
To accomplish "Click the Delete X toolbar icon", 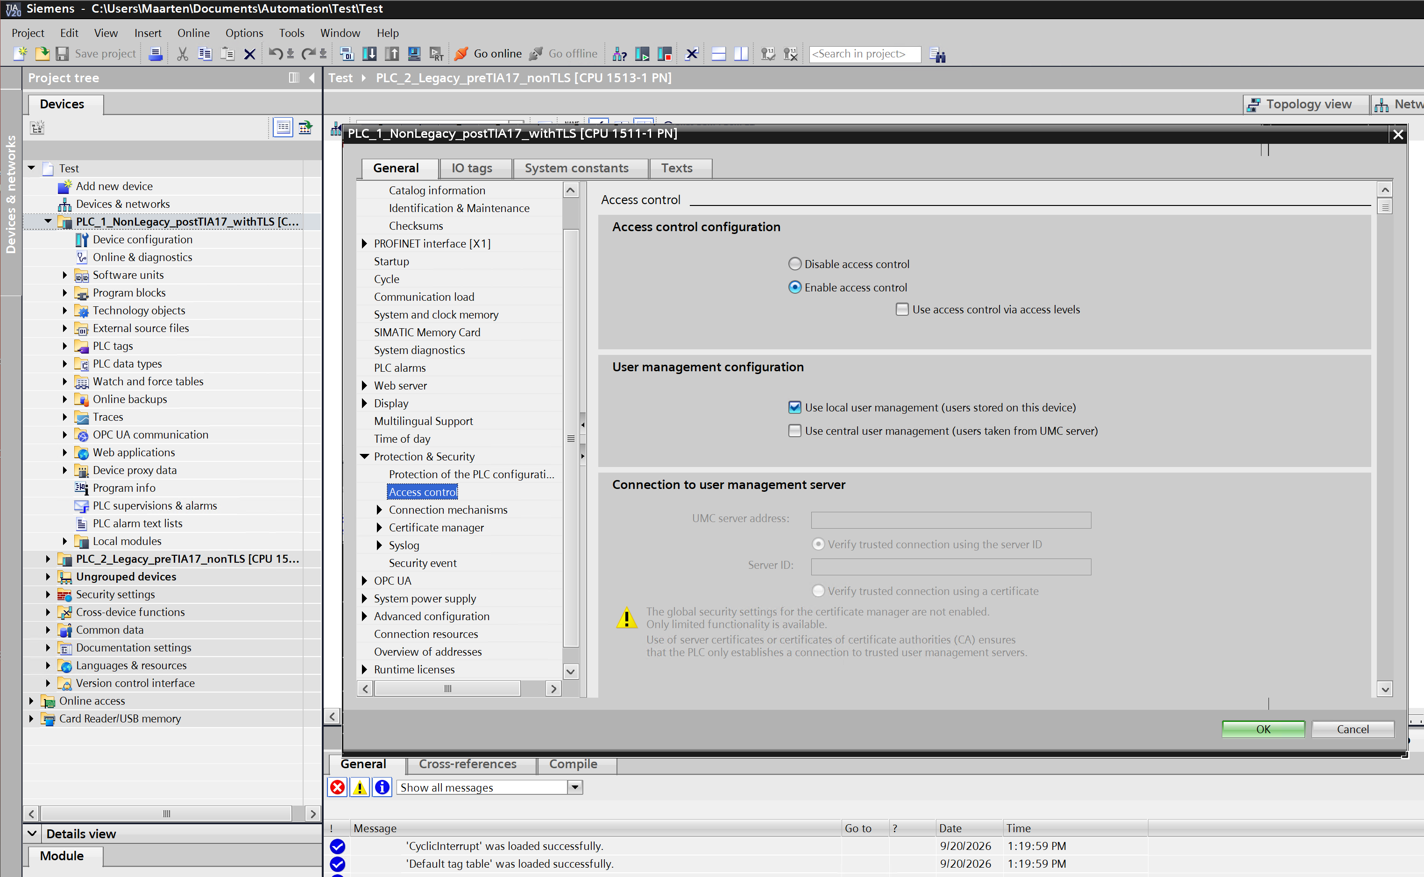I will point(249,54).
